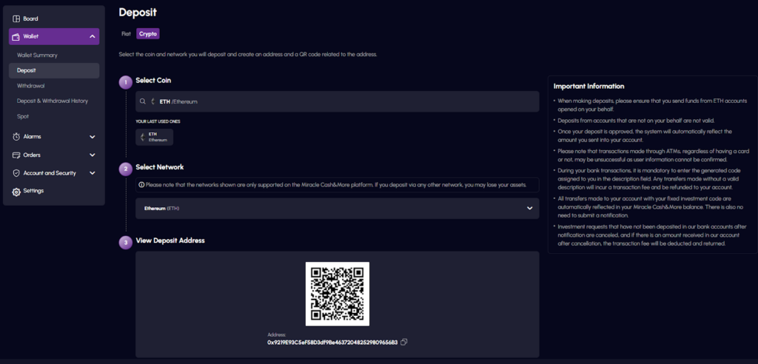Click the Wallet icon in sidebar
Image resolution: width=758 pixels, height=364 pixels.
click(16, 37)
